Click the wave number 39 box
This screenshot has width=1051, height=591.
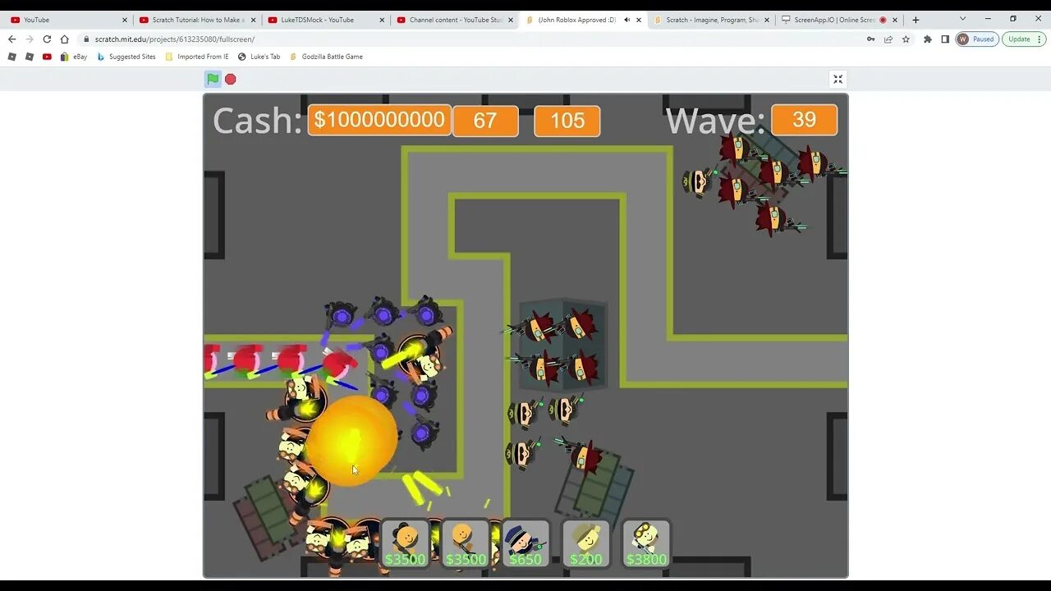805,120
